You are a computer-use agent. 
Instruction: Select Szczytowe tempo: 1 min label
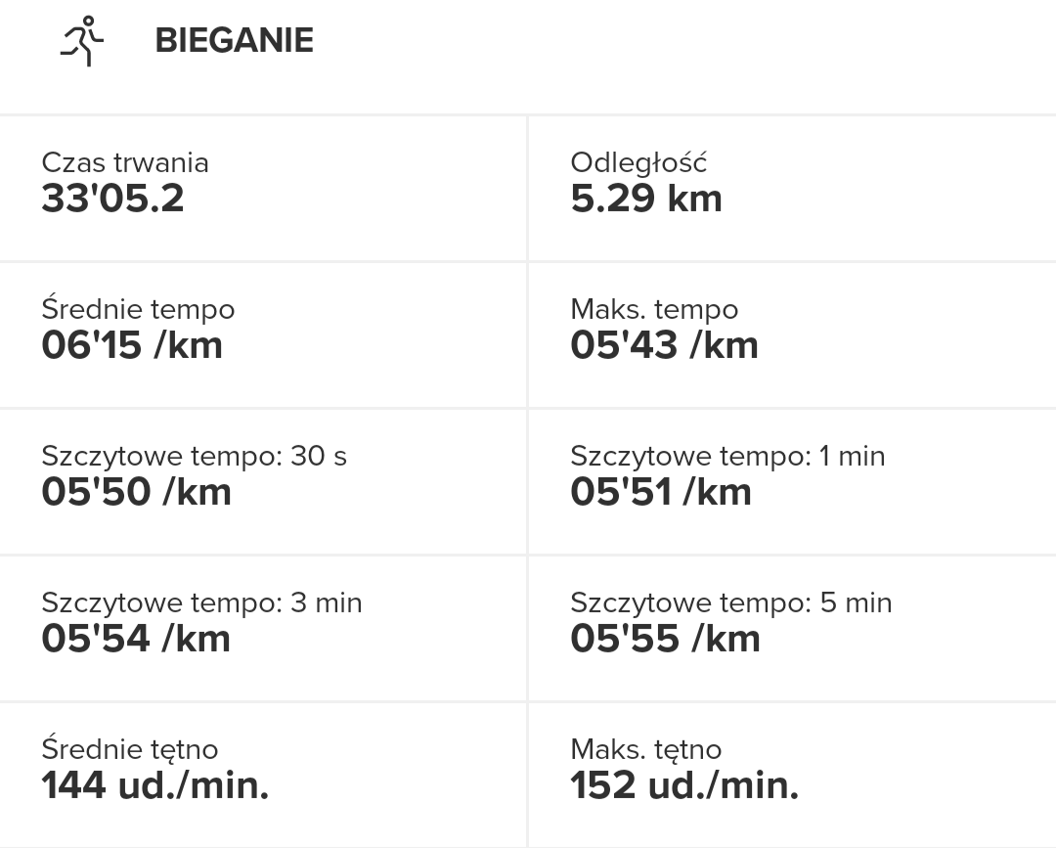coord(727,456)
